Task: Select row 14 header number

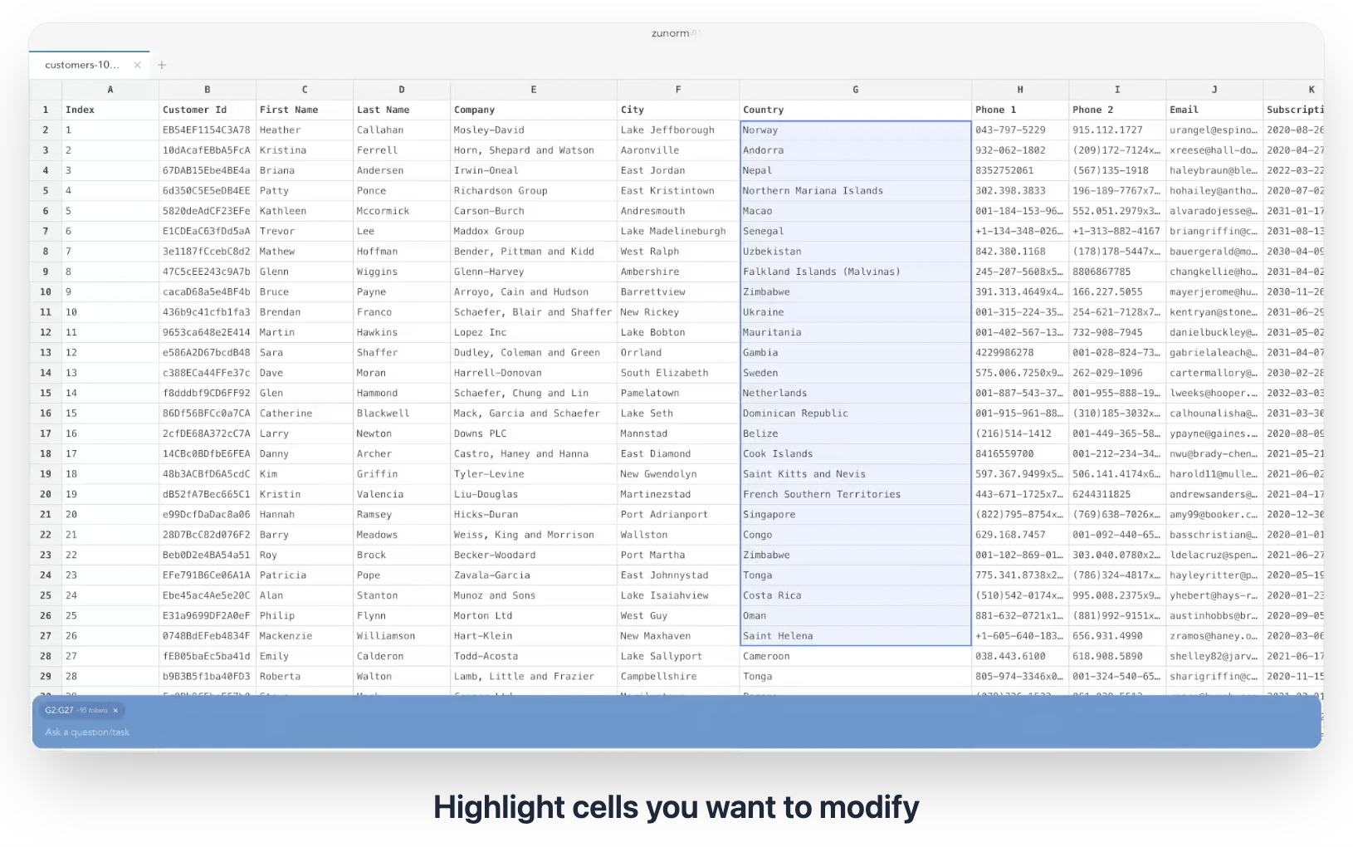Action: [46, 373]
